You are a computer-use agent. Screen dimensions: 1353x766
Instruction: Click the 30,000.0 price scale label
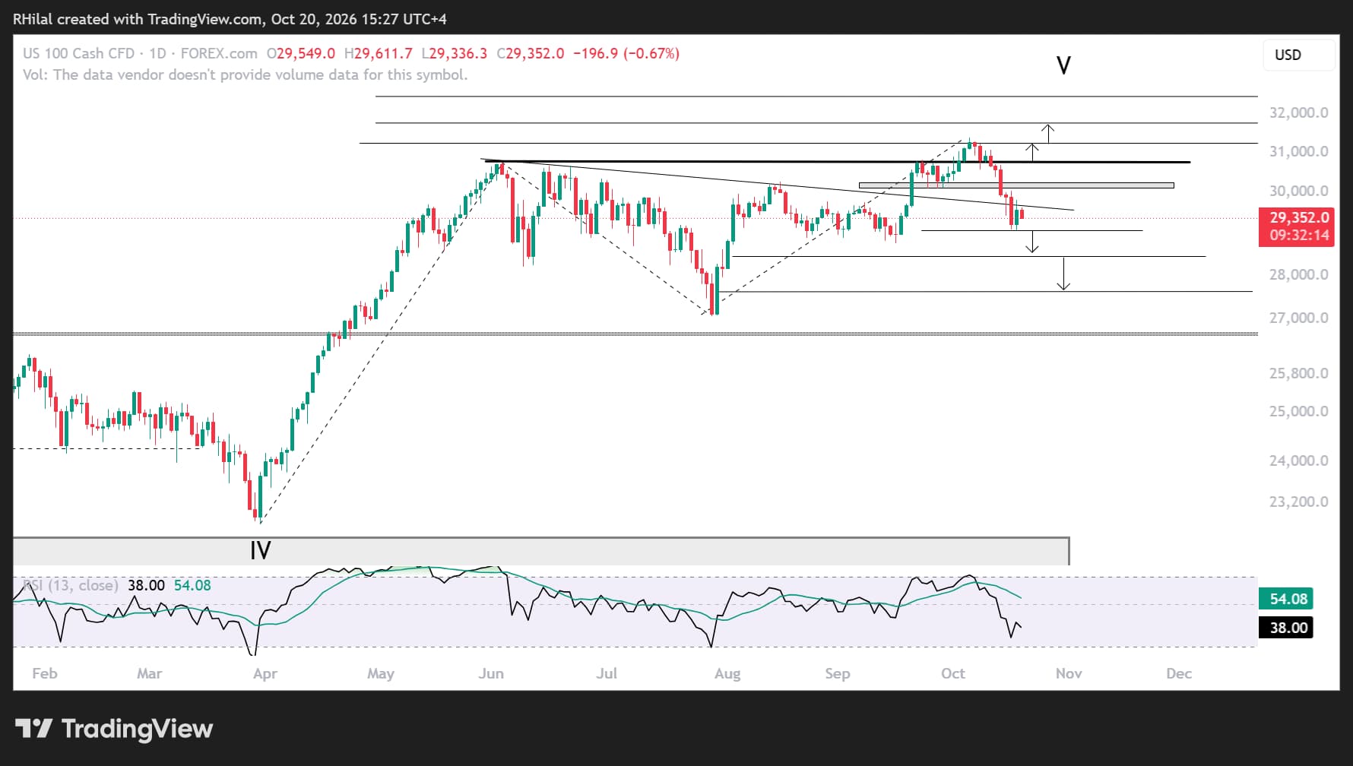coord(1298,191)
